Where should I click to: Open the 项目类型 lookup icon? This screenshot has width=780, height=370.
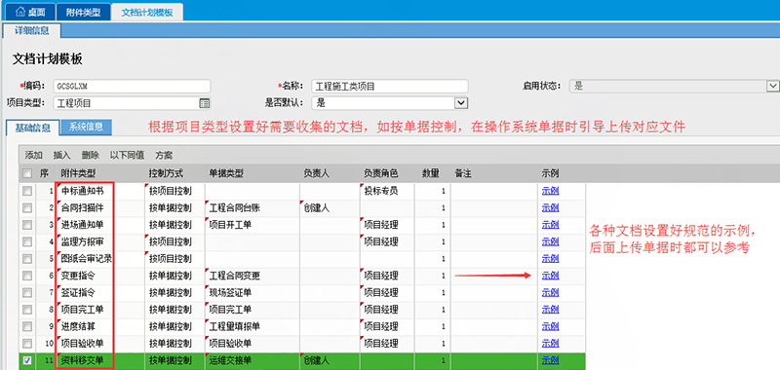click(x=205, y=103)
